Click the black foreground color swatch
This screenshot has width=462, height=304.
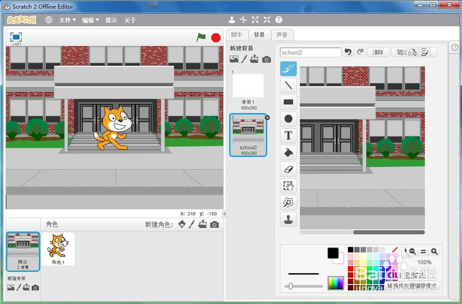(333, 253)
